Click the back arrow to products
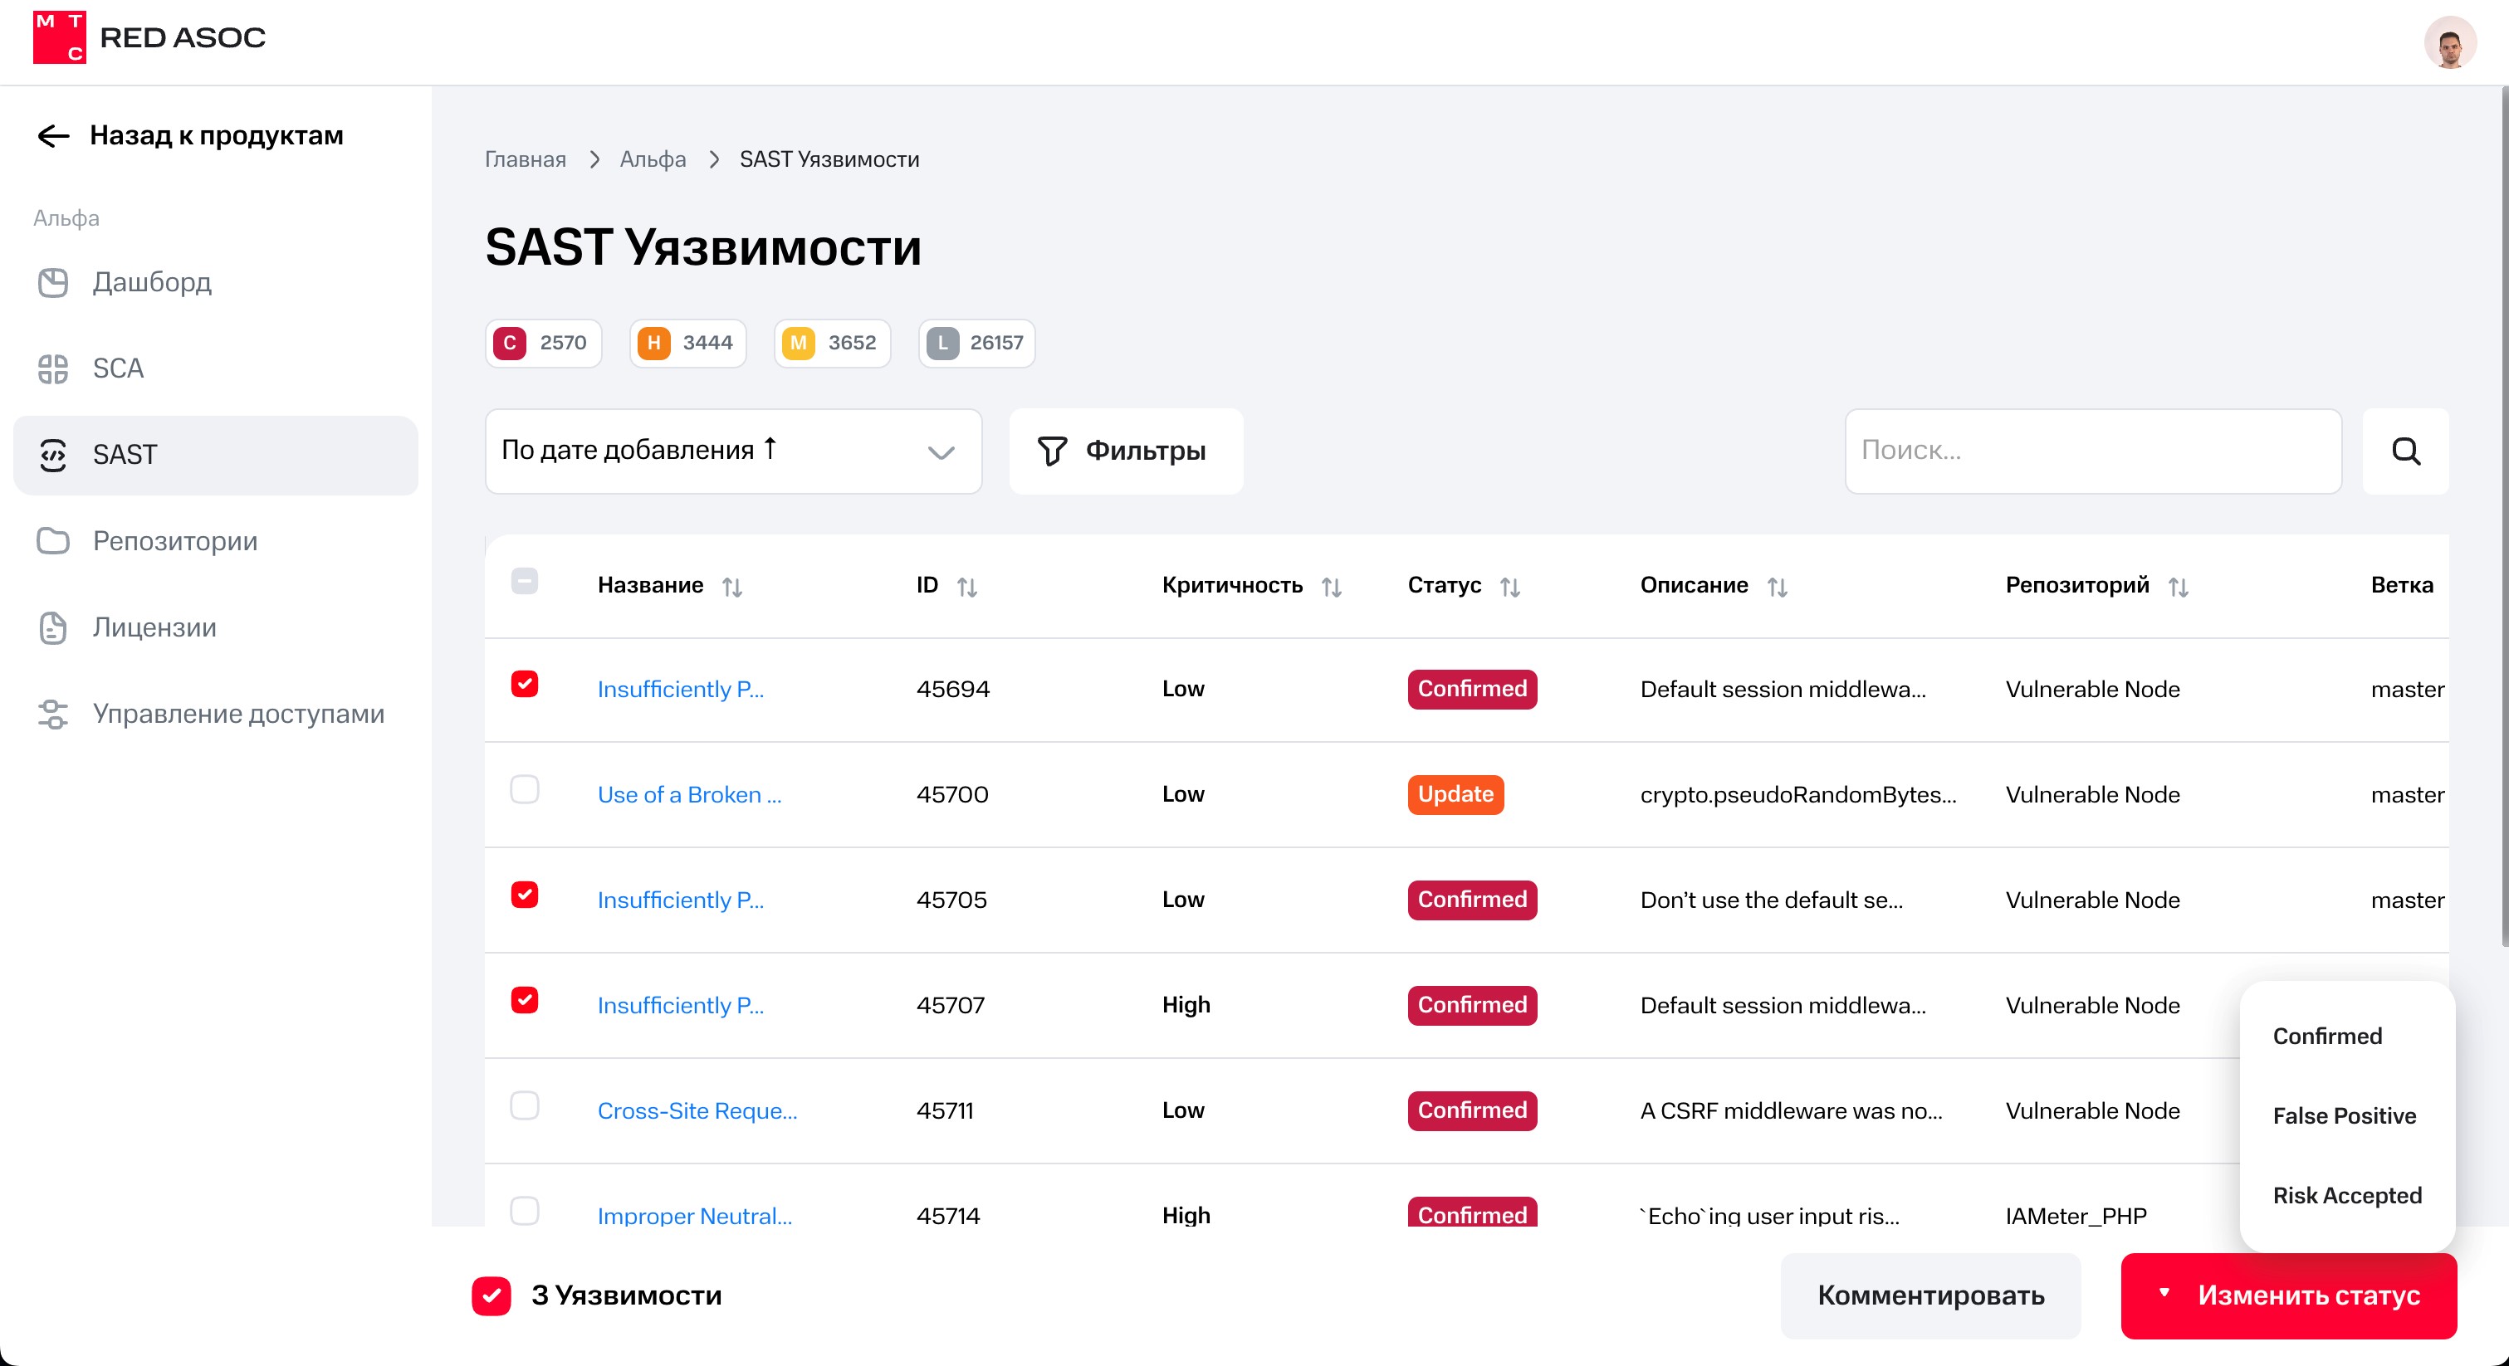 52,135
